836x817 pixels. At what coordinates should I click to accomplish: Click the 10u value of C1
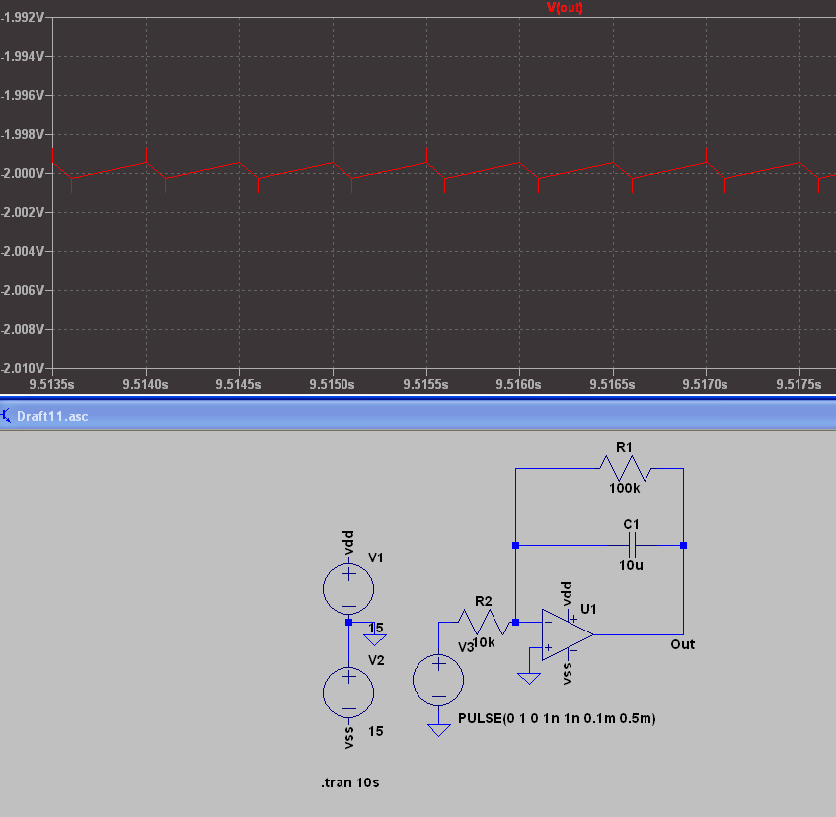[x=631, y=565]
